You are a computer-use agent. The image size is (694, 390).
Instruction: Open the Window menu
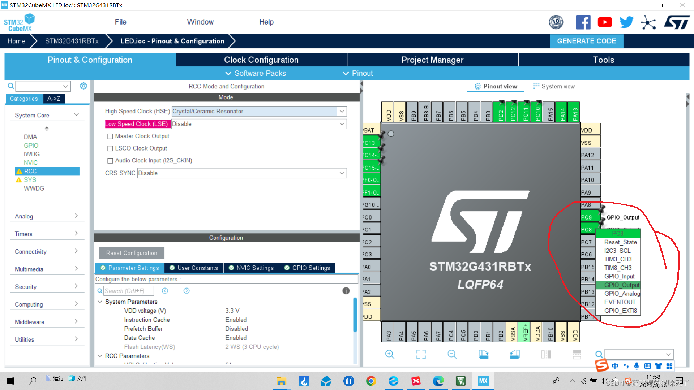tap(200, 22)
